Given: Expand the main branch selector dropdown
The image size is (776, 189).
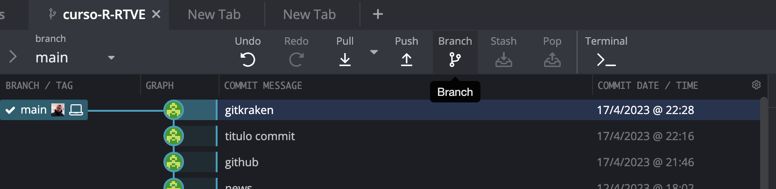Looking at the screenshot, I should coord(111,58).
